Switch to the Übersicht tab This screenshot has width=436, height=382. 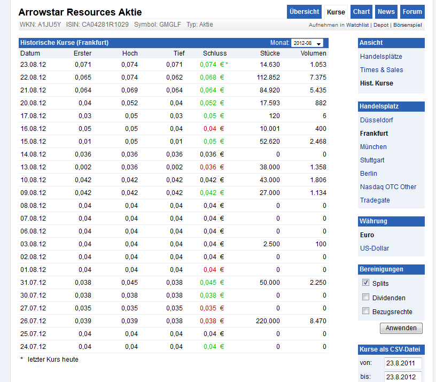pos(304,11)
